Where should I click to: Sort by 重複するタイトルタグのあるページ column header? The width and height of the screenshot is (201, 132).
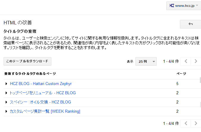pos(30,73)
